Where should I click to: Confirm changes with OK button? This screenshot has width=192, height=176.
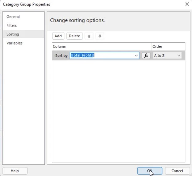pos(150,171)
